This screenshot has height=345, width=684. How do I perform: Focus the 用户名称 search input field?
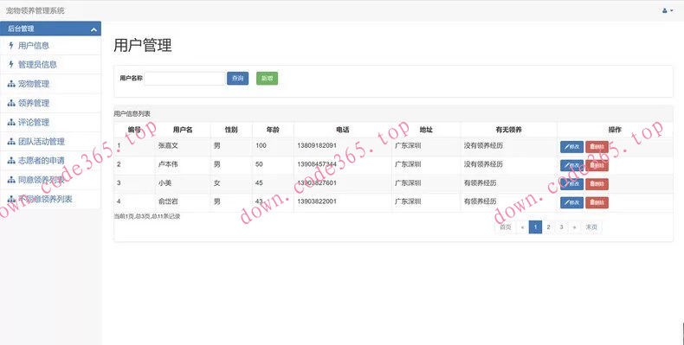click(x=184, y=79)
